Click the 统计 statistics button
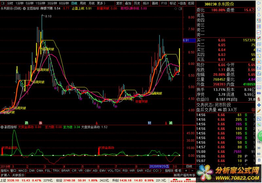 click(x=146, y=3)
